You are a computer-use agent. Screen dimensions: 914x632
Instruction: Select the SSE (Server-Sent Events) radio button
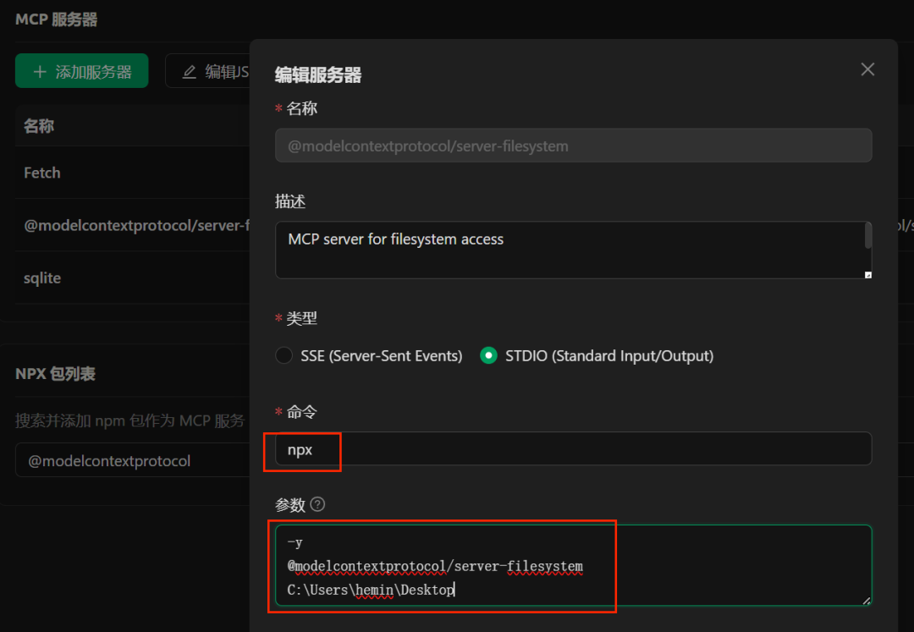284,356
